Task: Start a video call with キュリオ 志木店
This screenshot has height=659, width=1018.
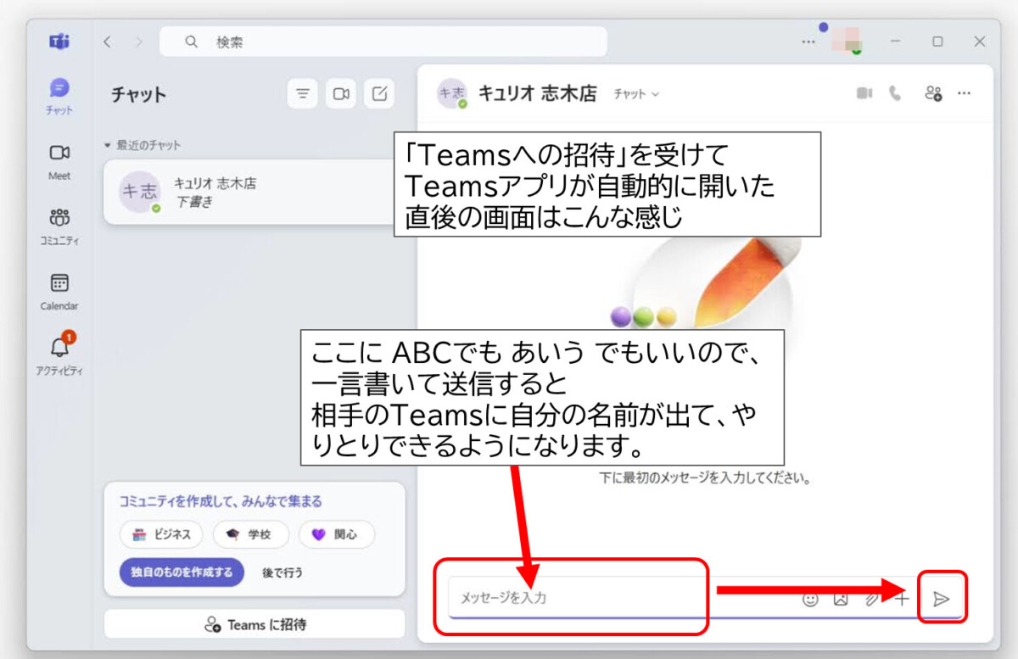Action: (x=864, y=93)
